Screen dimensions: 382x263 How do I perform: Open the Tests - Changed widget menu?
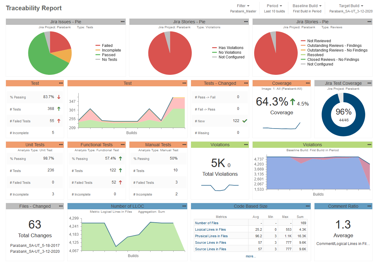tap(246, 83)
